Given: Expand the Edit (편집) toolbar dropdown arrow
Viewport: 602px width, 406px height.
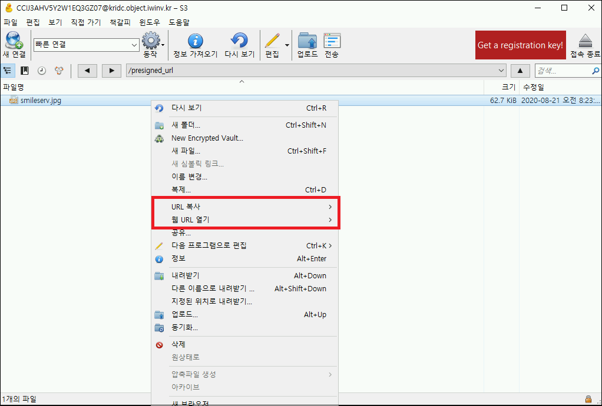Looking at the screenshot, I should click(x=287, y=45).
